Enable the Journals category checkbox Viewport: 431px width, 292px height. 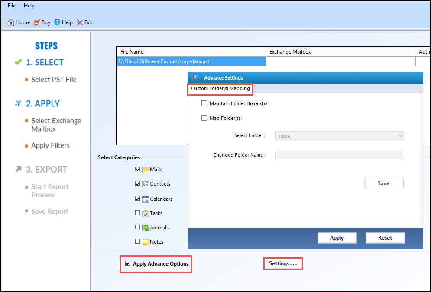click(x=138, y=227)
